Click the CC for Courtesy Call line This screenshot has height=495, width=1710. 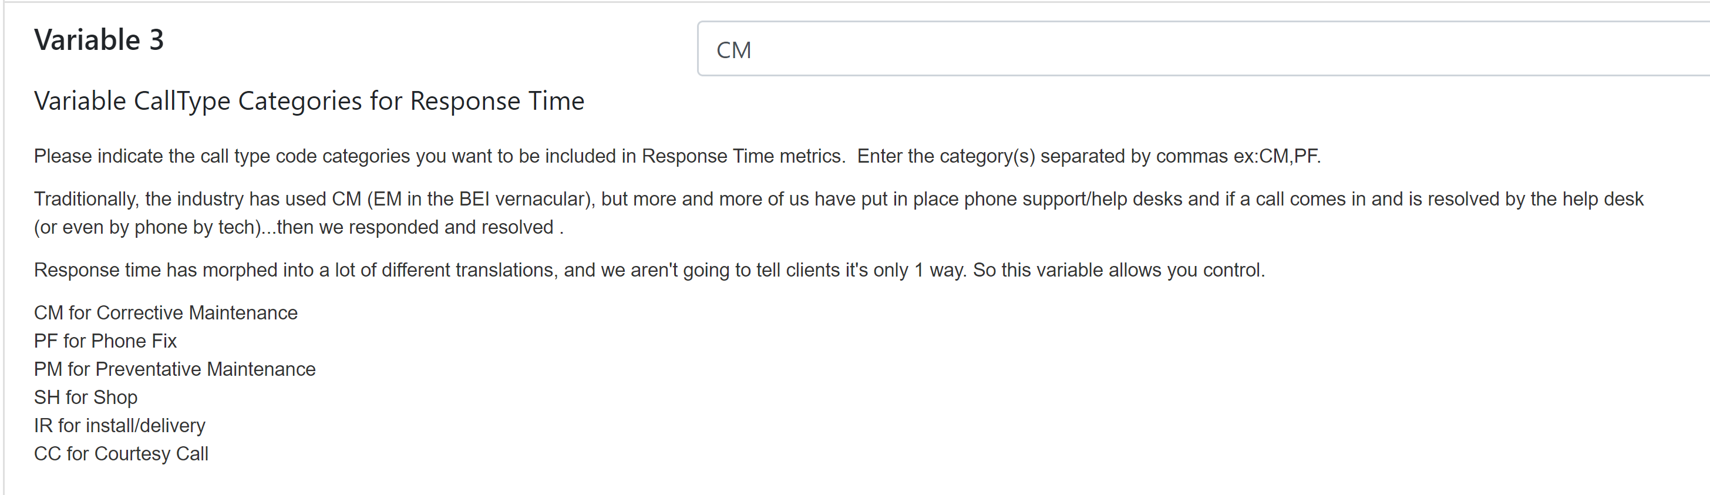(x=122, y=454)
